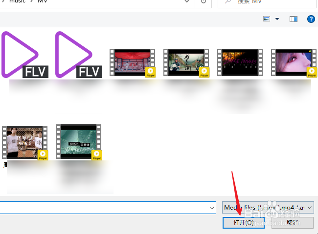Select the Dance Monkey video thumbnail
The height and width of the screenshot is (234, 318).
(x=240, y=62)
